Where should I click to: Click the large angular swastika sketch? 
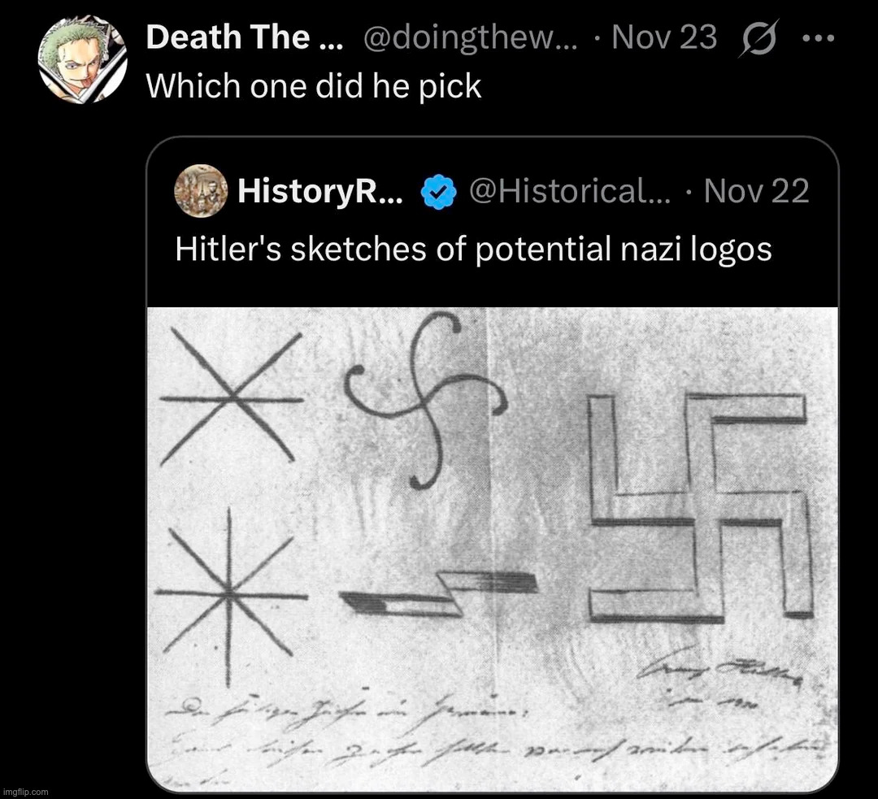point(700,508)
